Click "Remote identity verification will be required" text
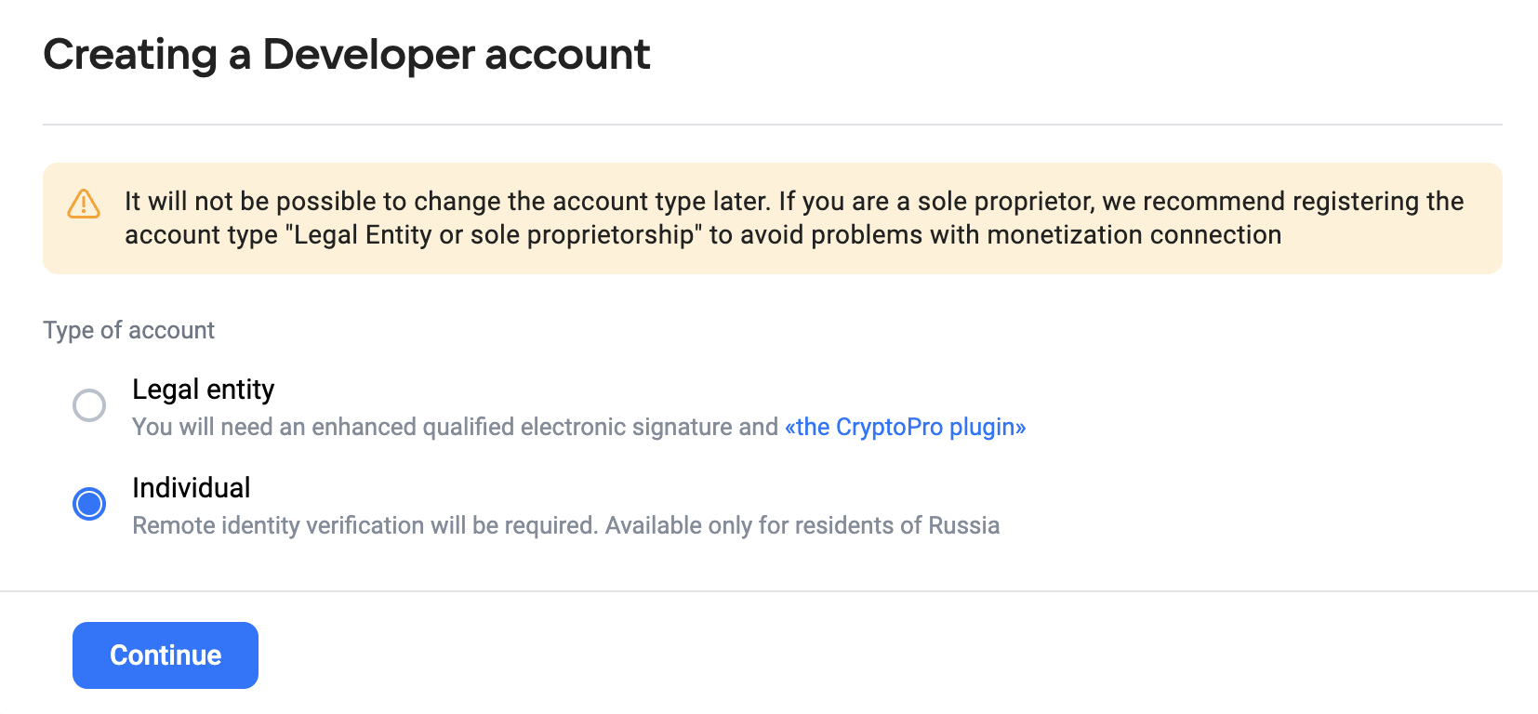This screenshot has width=1538, height=714. pos(365,525)
